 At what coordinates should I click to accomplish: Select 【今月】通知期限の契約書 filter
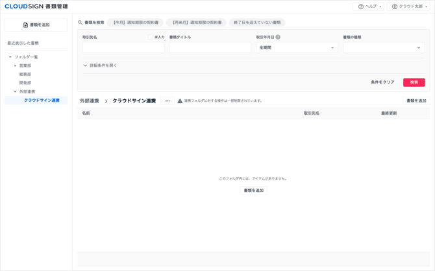coord(135,23)
